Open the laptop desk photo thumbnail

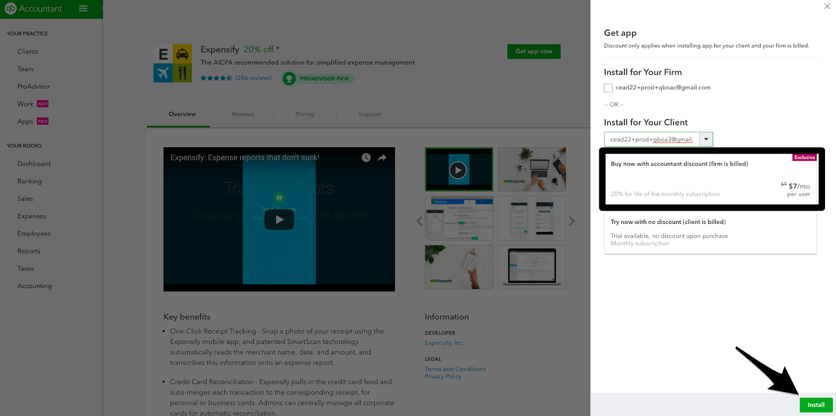[532, 170]
